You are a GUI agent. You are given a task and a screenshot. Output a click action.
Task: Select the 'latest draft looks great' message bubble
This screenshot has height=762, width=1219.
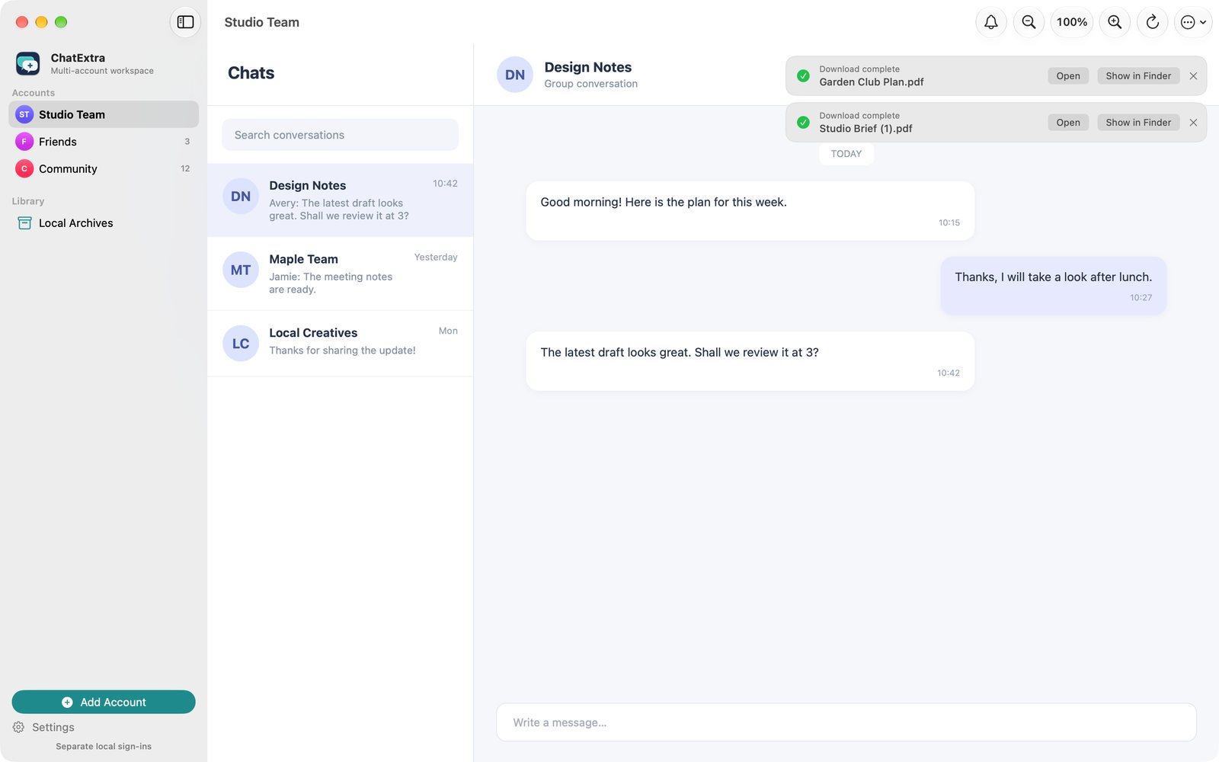click(x=750, y=361)
